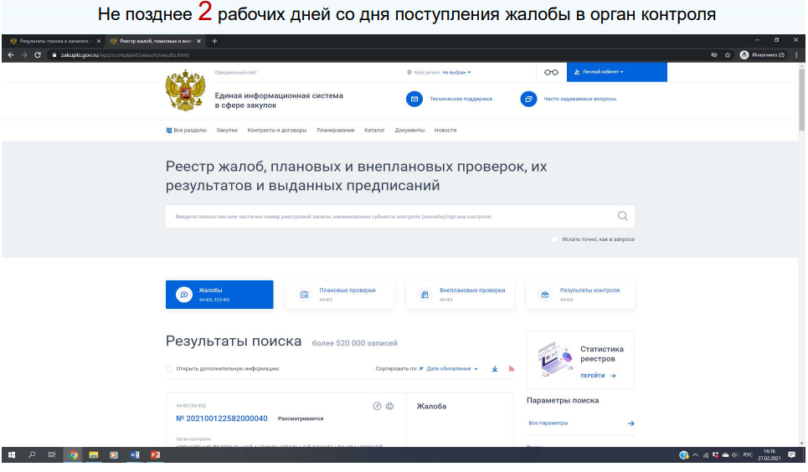Expand 'Дата обновления' sort dropdown
Screen dimensions: 808x472
(x=452, y=369)
